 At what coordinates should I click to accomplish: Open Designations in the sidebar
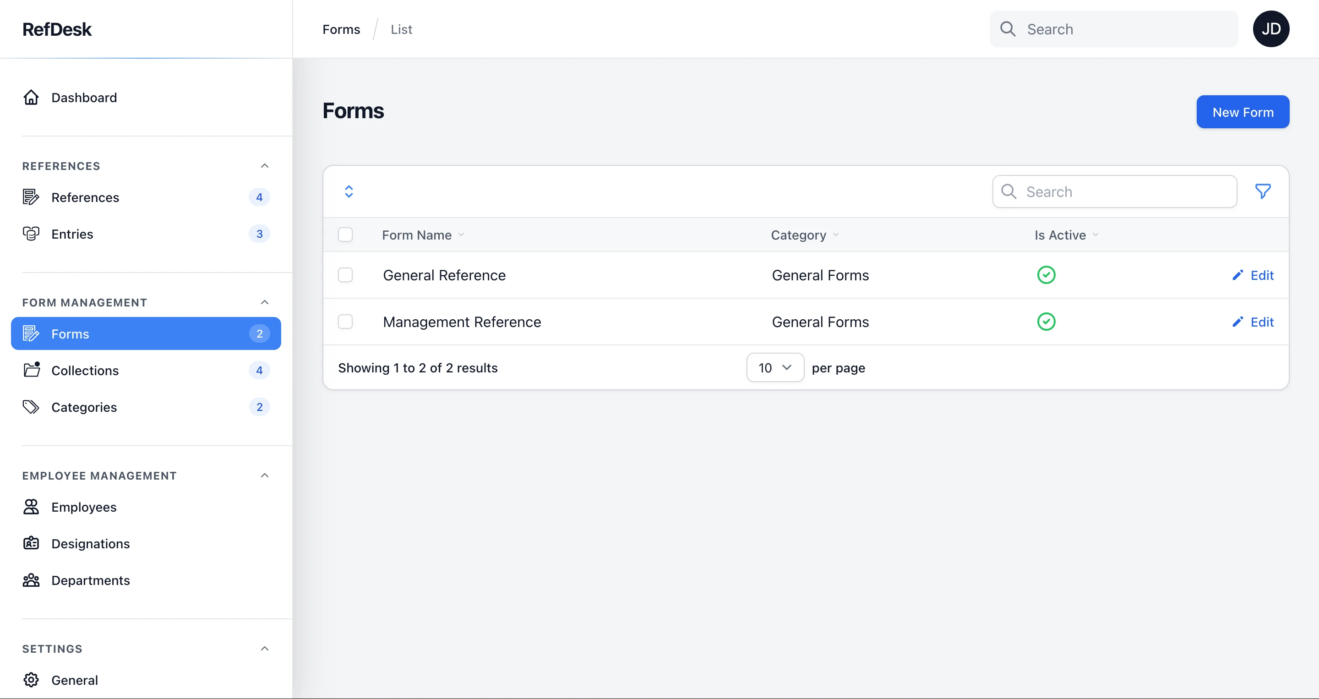(x=146, y=543)
